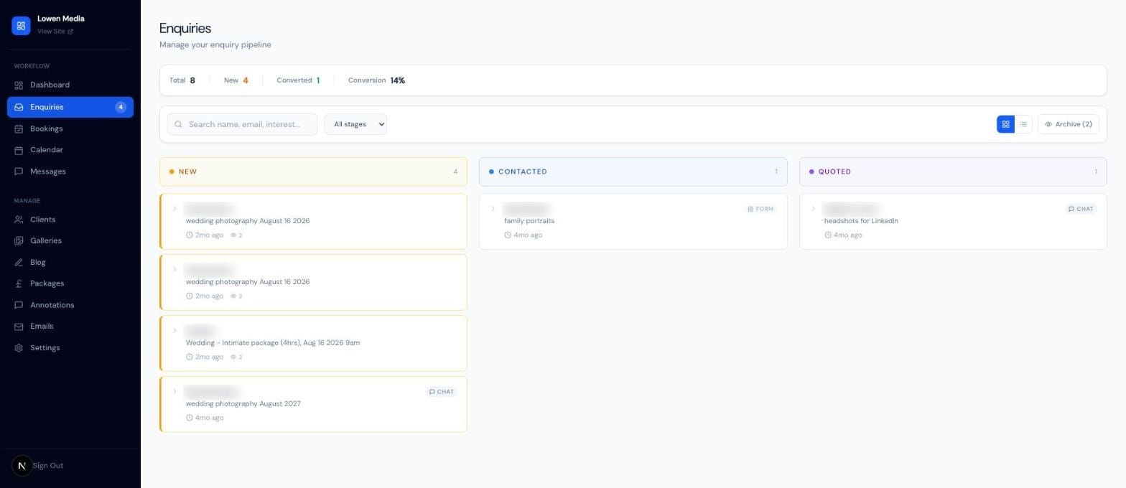Viewport: 1126px width, 488px height.
Task: Click the CONTACTED column header
Action: pyautogui.click(x=633, y=172)
